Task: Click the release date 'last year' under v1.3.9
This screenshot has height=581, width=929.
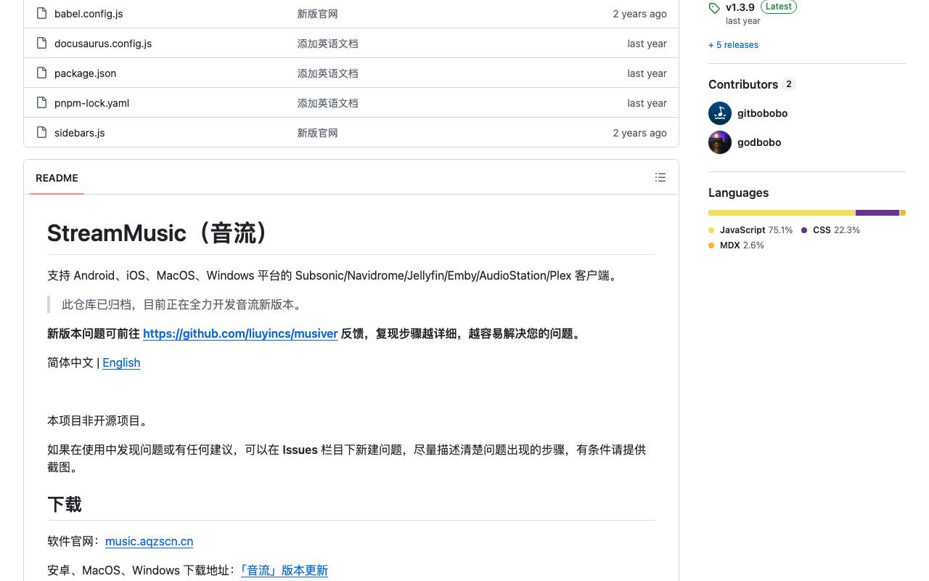Action: point(743,21)
